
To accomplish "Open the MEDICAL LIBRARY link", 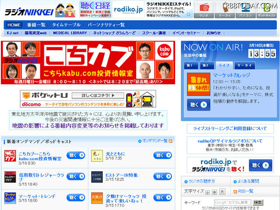I will click(70, 33).
